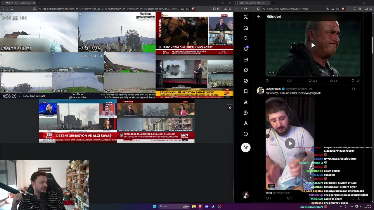Image resolution: width=374 pixels, height=210 pixels.
Task: Bookmark the top video post
Action: [353, 81]
